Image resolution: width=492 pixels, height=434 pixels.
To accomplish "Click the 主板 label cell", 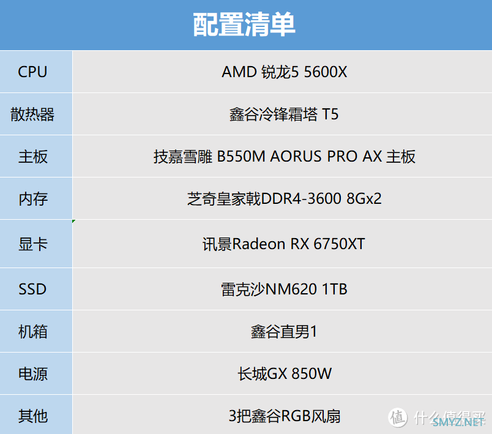I will [36, 156].
